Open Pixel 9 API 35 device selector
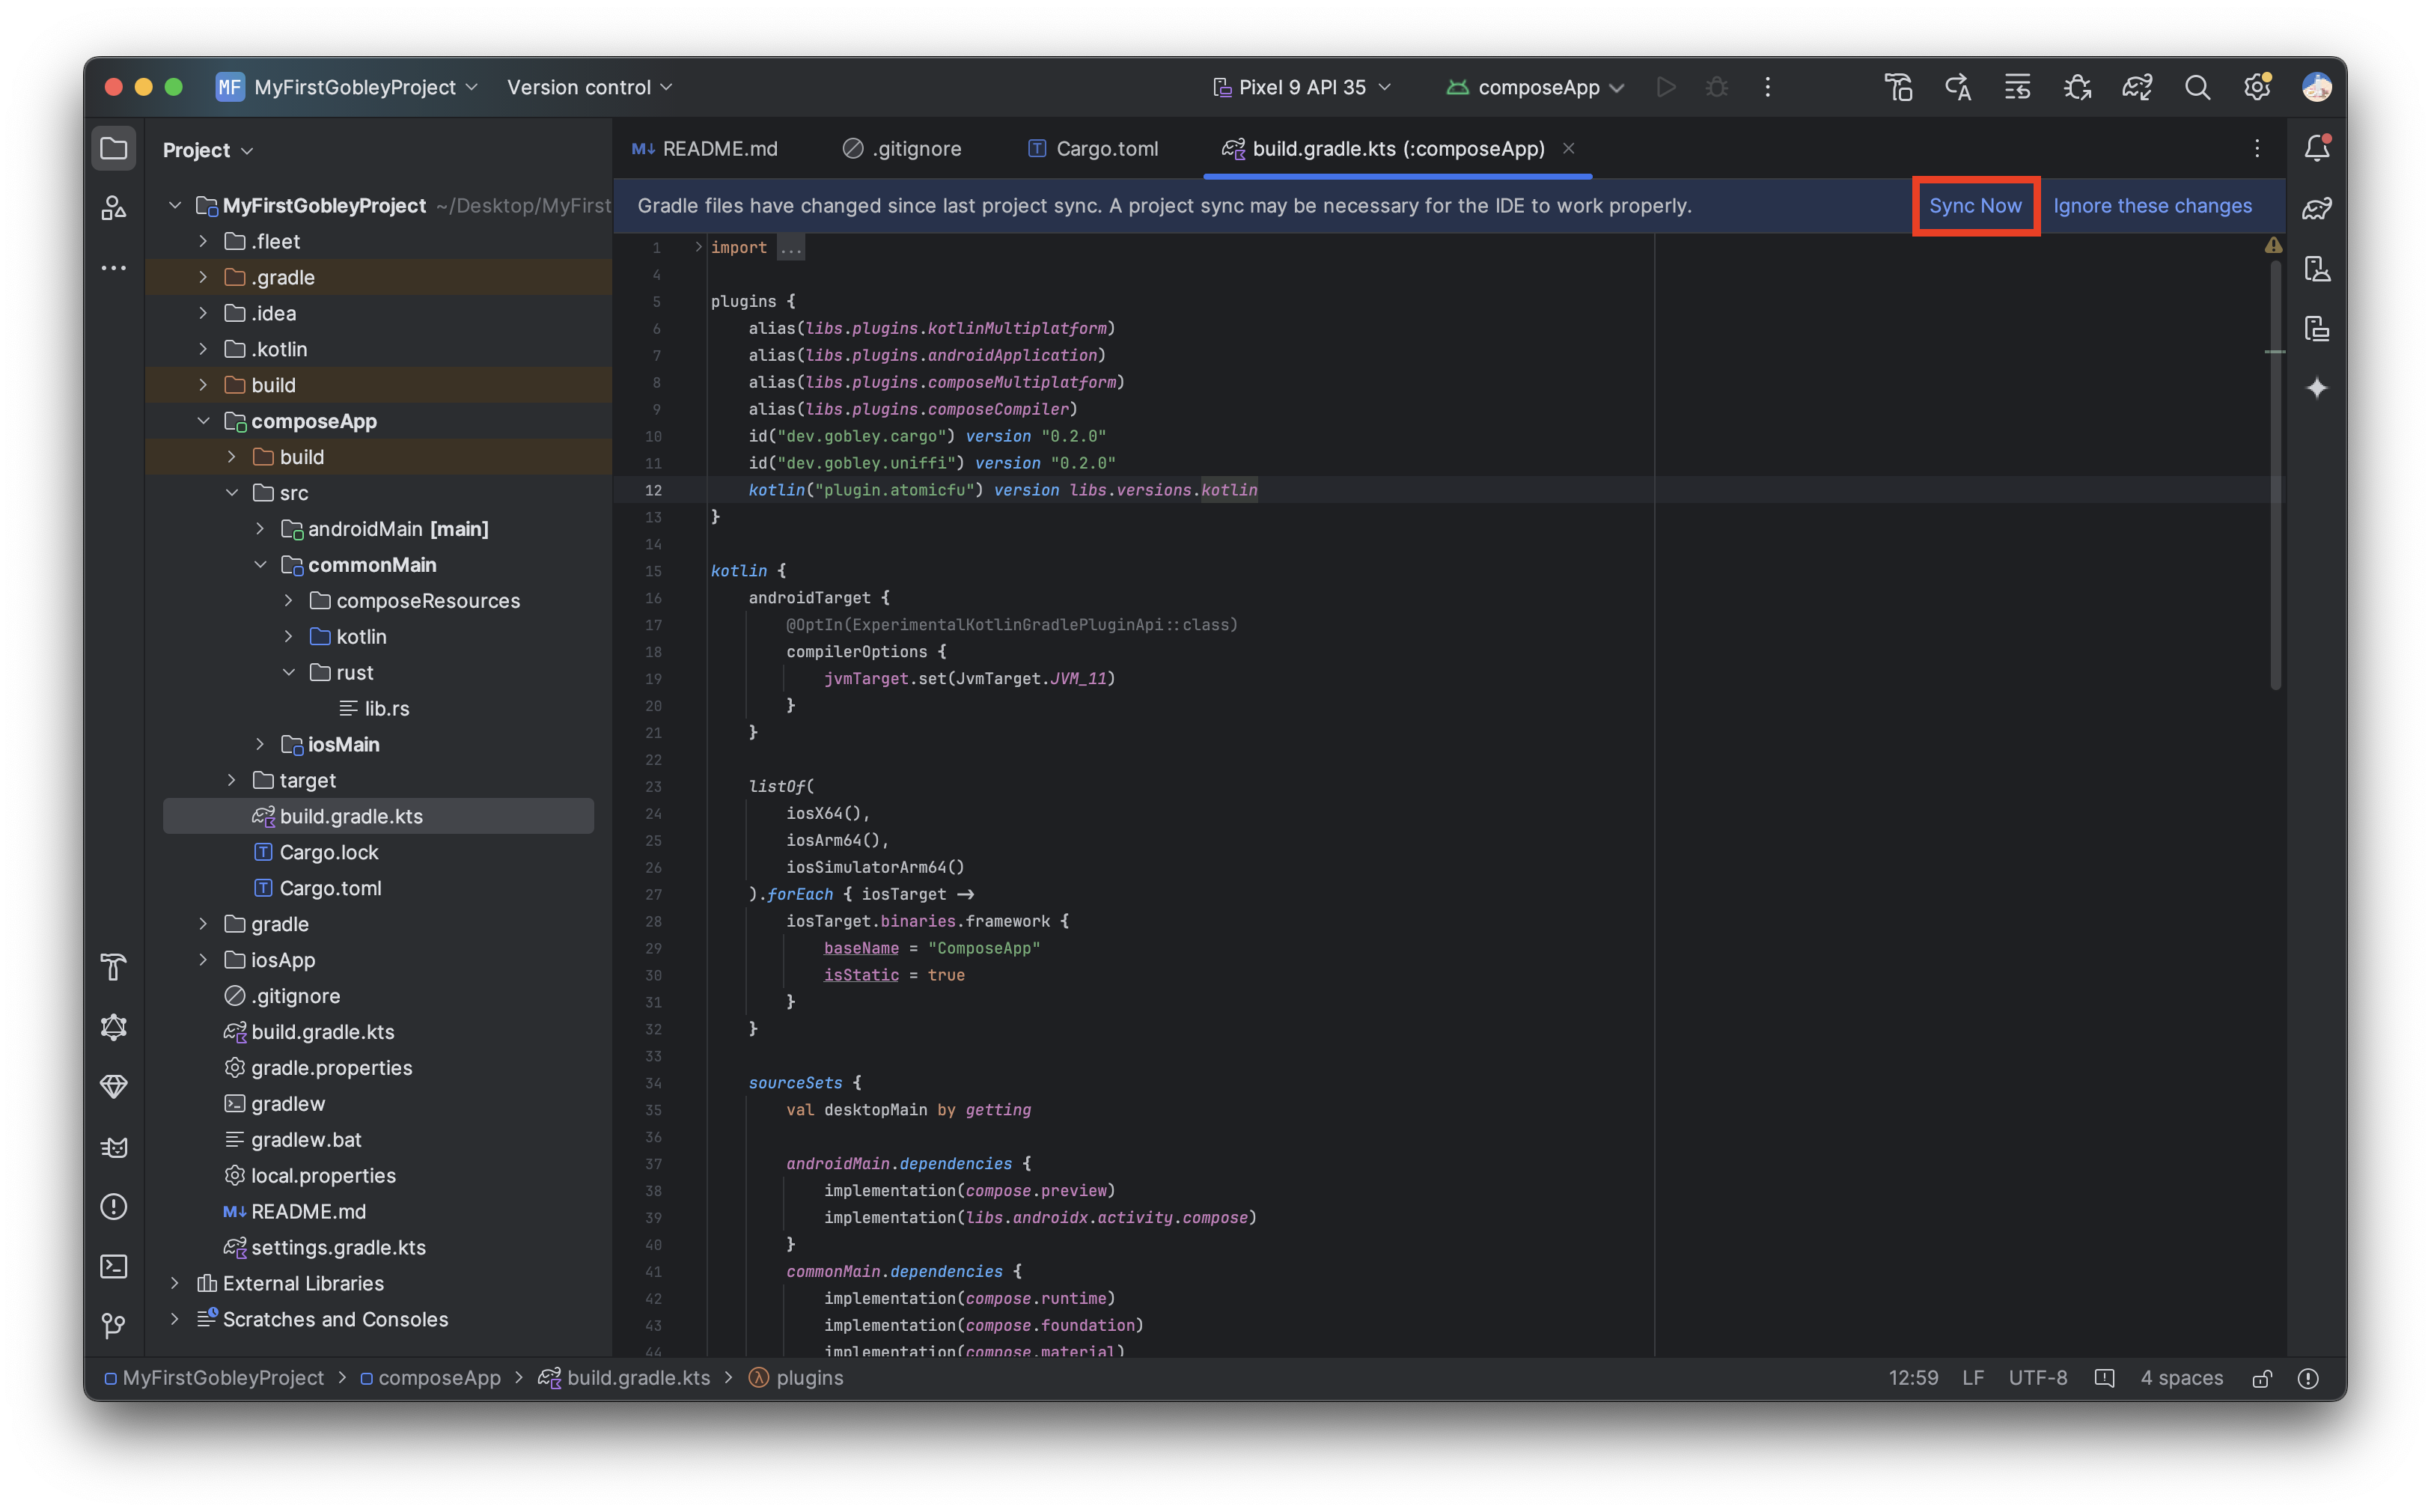Screen dimensions: 2431x1512 pos(1301,87)
